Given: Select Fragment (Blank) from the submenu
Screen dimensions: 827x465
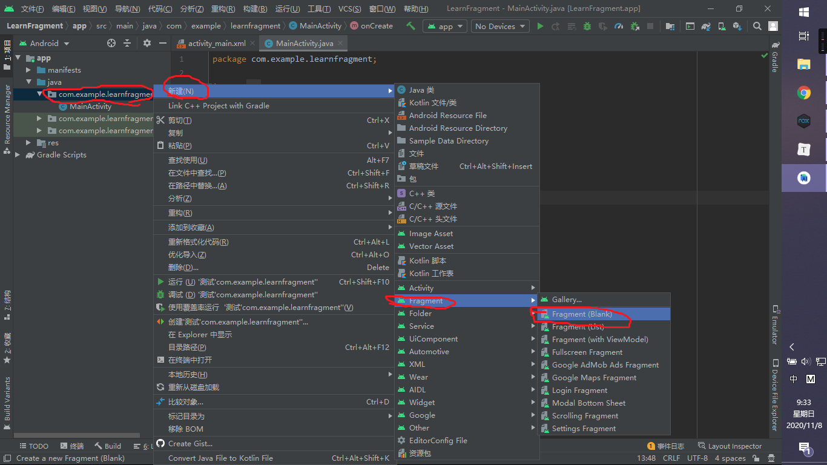Looking at the screenshot, I should click(x=604, y=314).
